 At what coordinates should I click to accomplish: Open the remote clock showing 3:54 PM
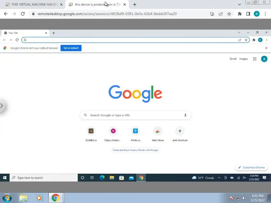coord(254,178)
